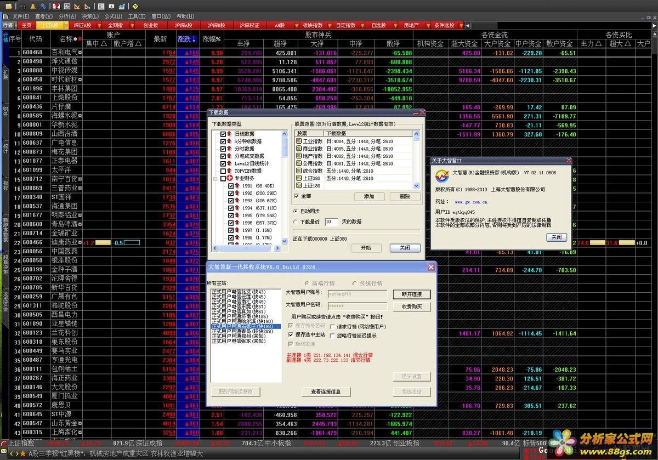Click the 查看连接信息 button
Image resolution: width=658 pixels, height=460 pixels.
pyautogui.click(x=326, y=391)
